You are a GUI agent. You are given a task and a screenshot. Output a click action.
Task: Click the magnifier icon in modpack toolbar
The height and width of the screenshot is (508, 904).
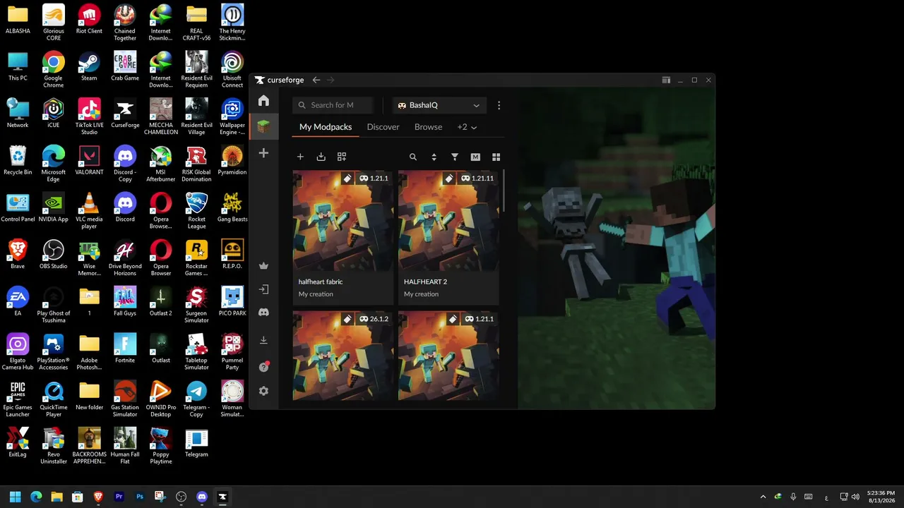[413, 157]
